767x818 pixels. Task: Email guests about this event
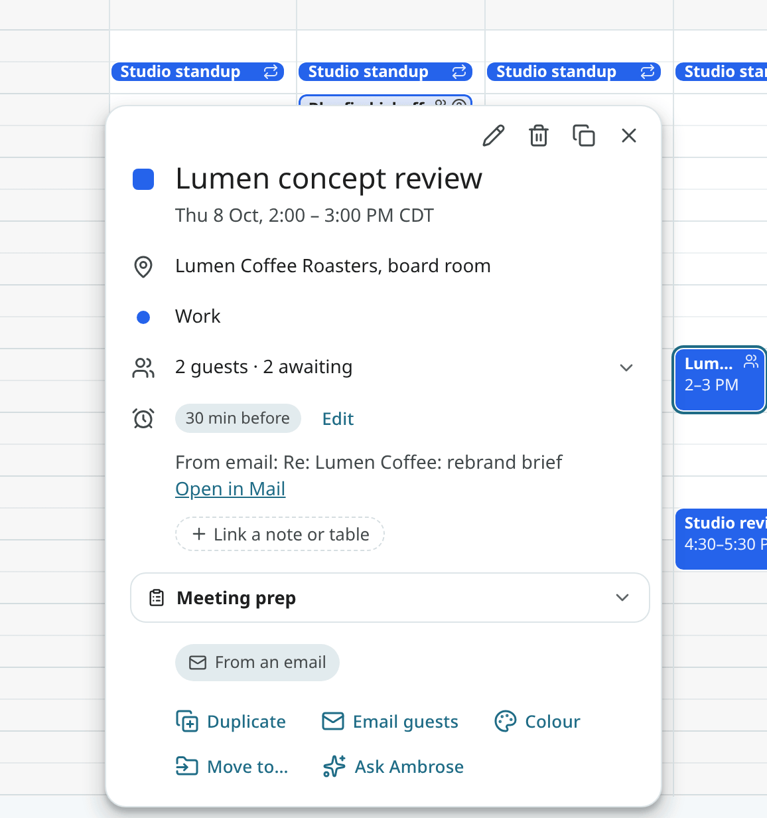pyautogui.click(x=390, y=722)
